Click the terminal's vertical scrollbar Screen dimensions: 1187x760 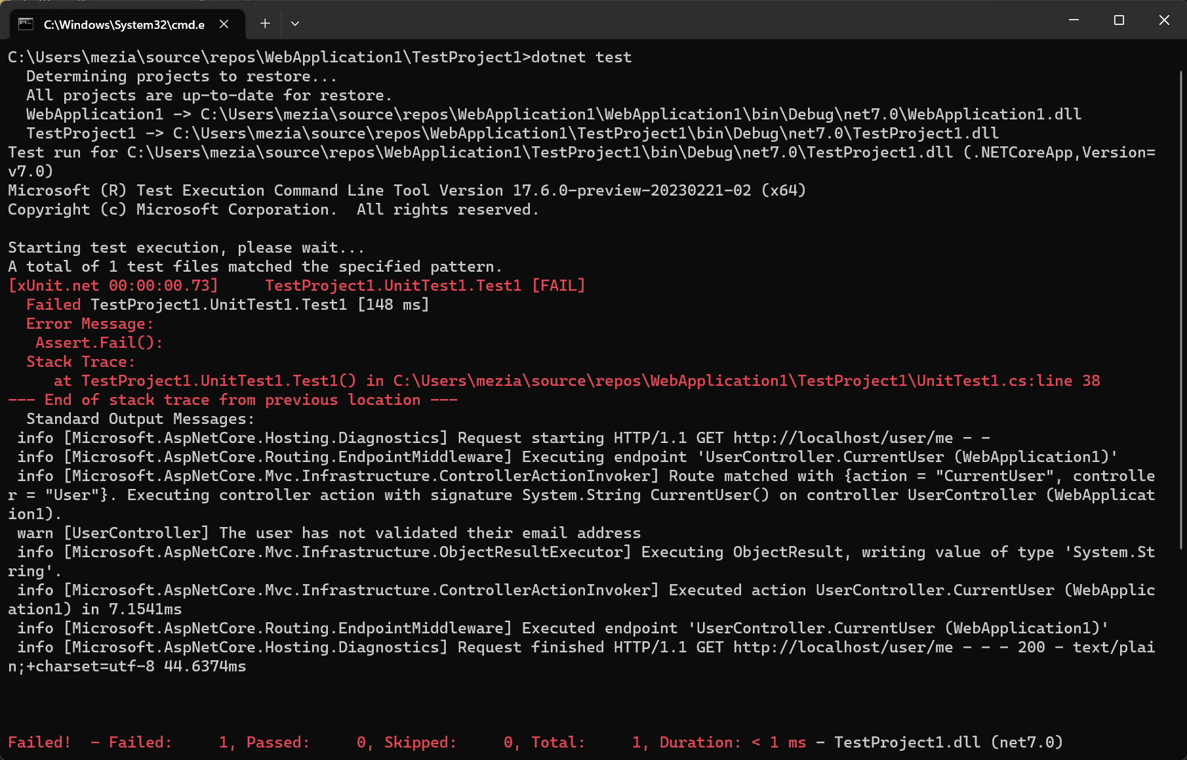[1181, 308]
